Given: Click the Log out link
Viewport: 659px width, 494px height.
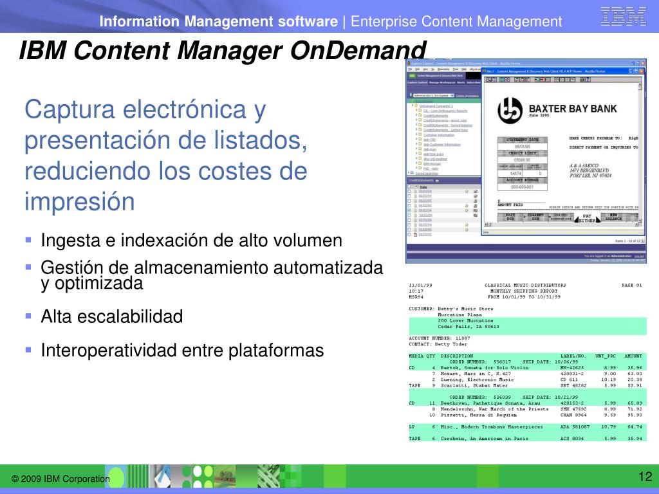Looking at the screenshot, I should click(x=639, y=256).
